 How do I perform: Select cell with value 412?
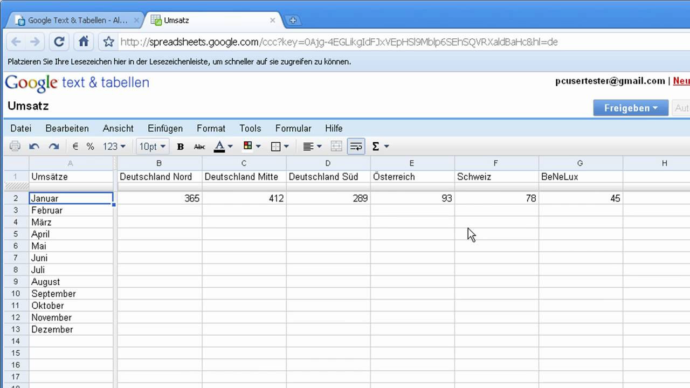coord(244,198)
